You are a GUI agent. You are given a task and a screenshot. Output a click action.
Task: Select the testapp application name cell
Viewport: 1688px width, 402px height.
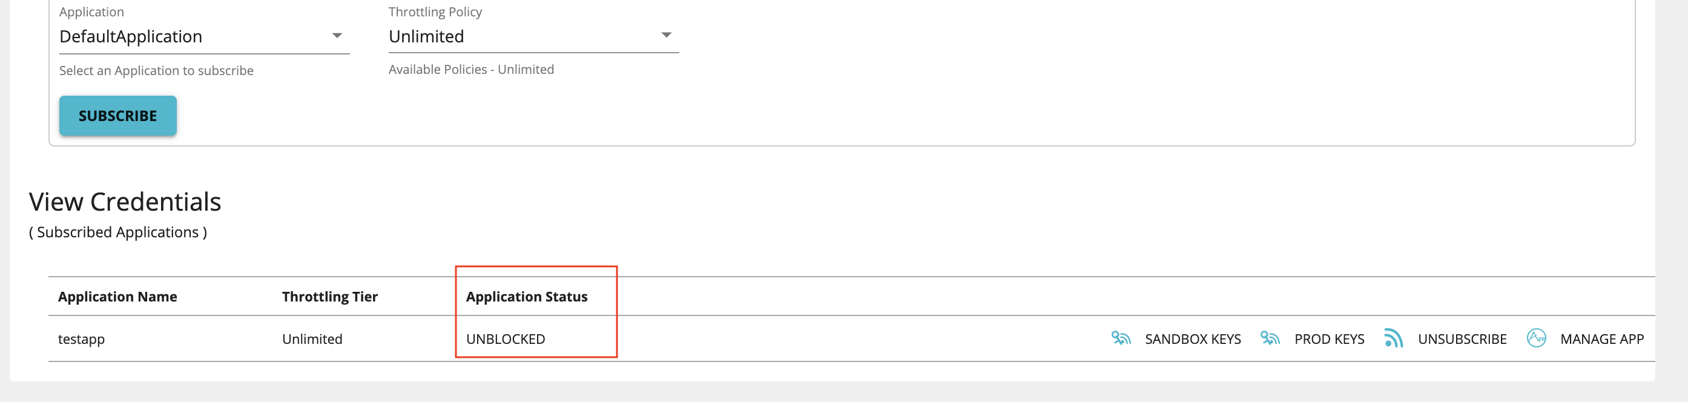point(81,339)
